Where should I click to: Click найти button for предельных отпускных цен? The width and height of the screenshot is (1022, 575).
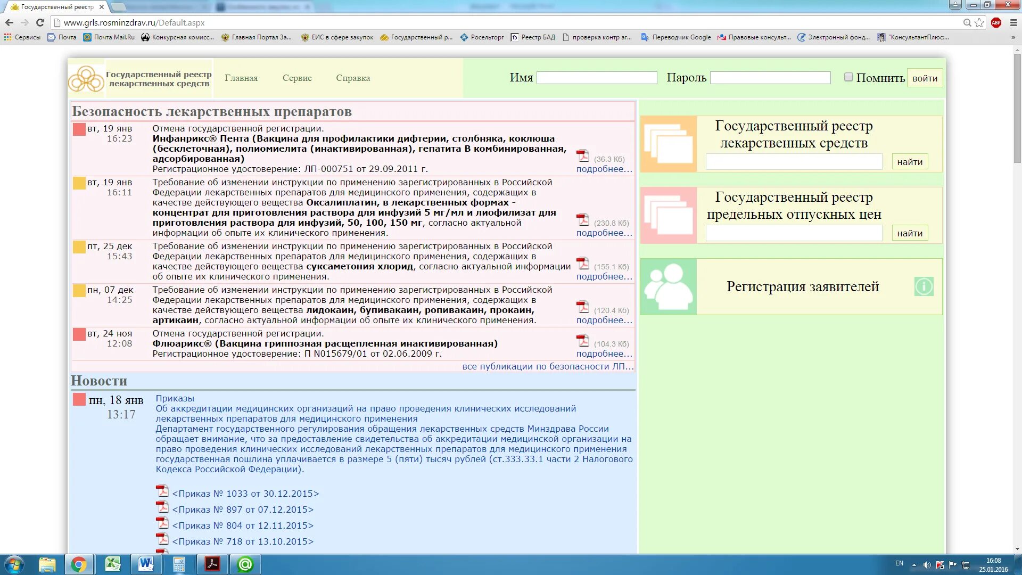pos(910,233)
